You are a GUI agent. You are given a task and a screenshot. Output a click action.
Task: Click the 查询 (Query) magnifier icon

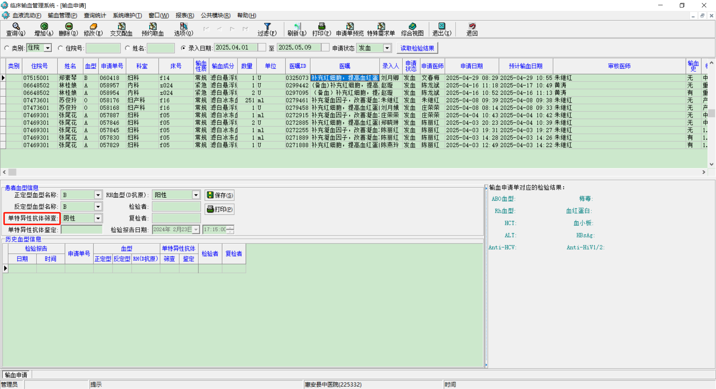[16, 27]
